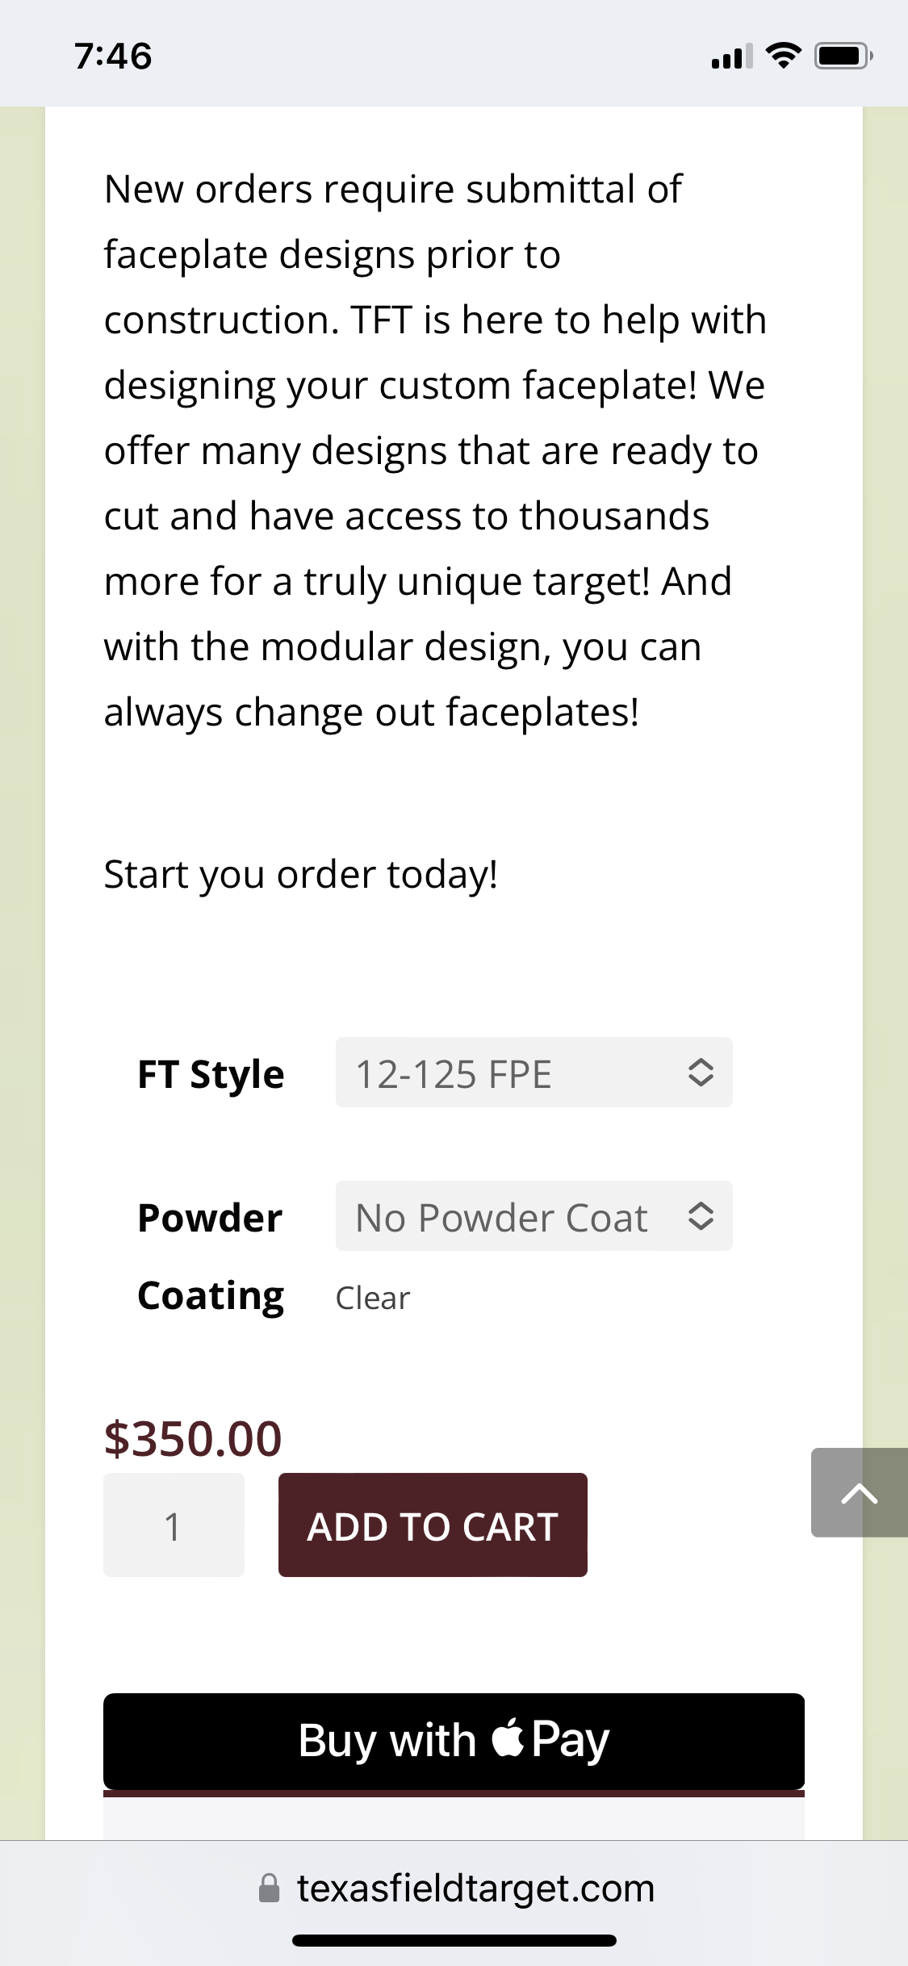Viewport: 908px width, 1966px height.
Task: Tap the scroll-to-top chevron arrow
Action: (859, 1492)
